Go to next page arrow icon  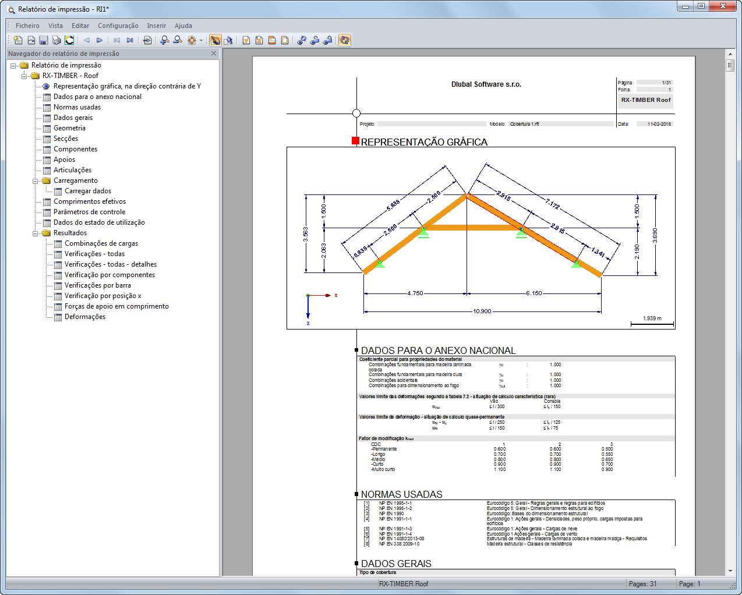point(100,40)
